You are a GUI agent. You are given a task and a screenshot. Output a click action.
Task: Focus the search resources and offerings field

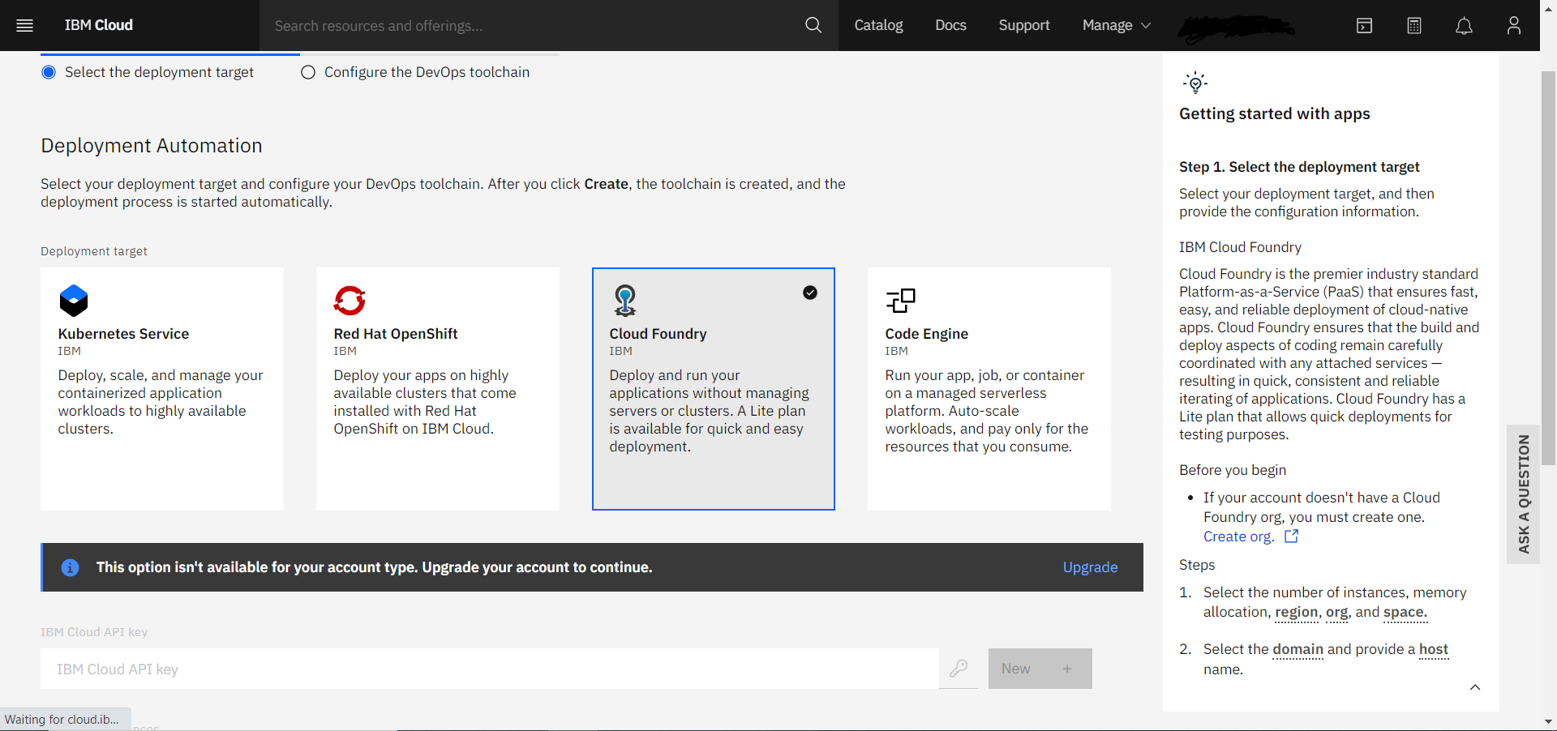531,25
